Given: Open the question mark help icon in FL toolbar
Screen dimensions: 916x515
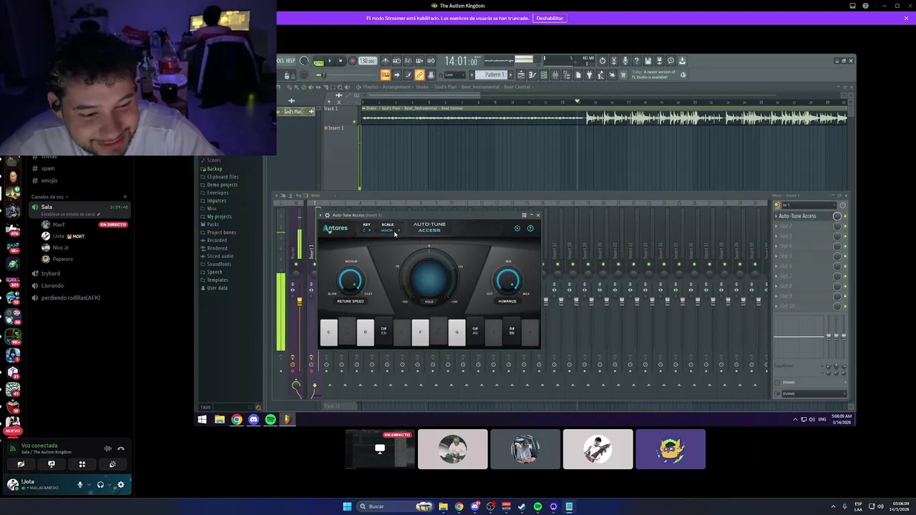Looking at the screenshot, I should pyautogui.click(x=637, y=61).
